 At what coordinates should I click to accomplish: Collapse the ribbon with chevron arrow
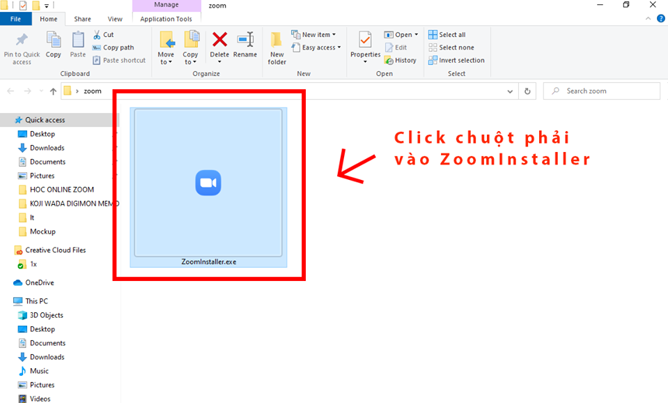tap(648, 18)
